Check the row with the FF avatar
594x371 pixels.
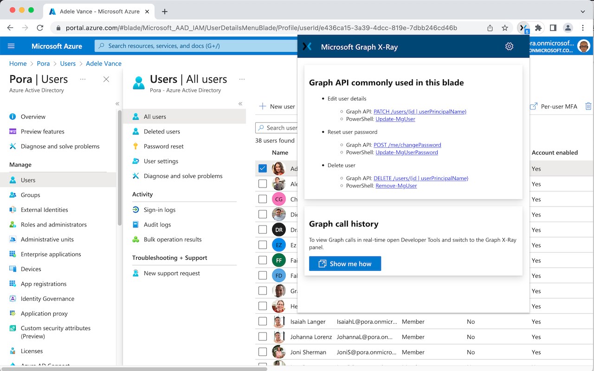click(263, 260)
